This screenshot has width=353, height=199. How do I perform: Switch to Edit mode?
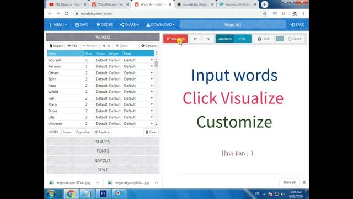coord(243,39)
